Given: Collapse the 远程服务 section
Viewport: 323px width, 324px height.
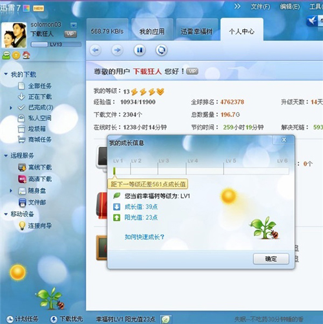Looking at the screenshot, I should (x=6, y=155).
